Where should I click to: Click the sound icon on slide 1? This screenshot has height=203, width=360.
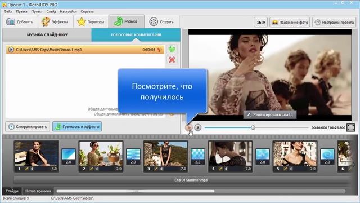point(32,169)
